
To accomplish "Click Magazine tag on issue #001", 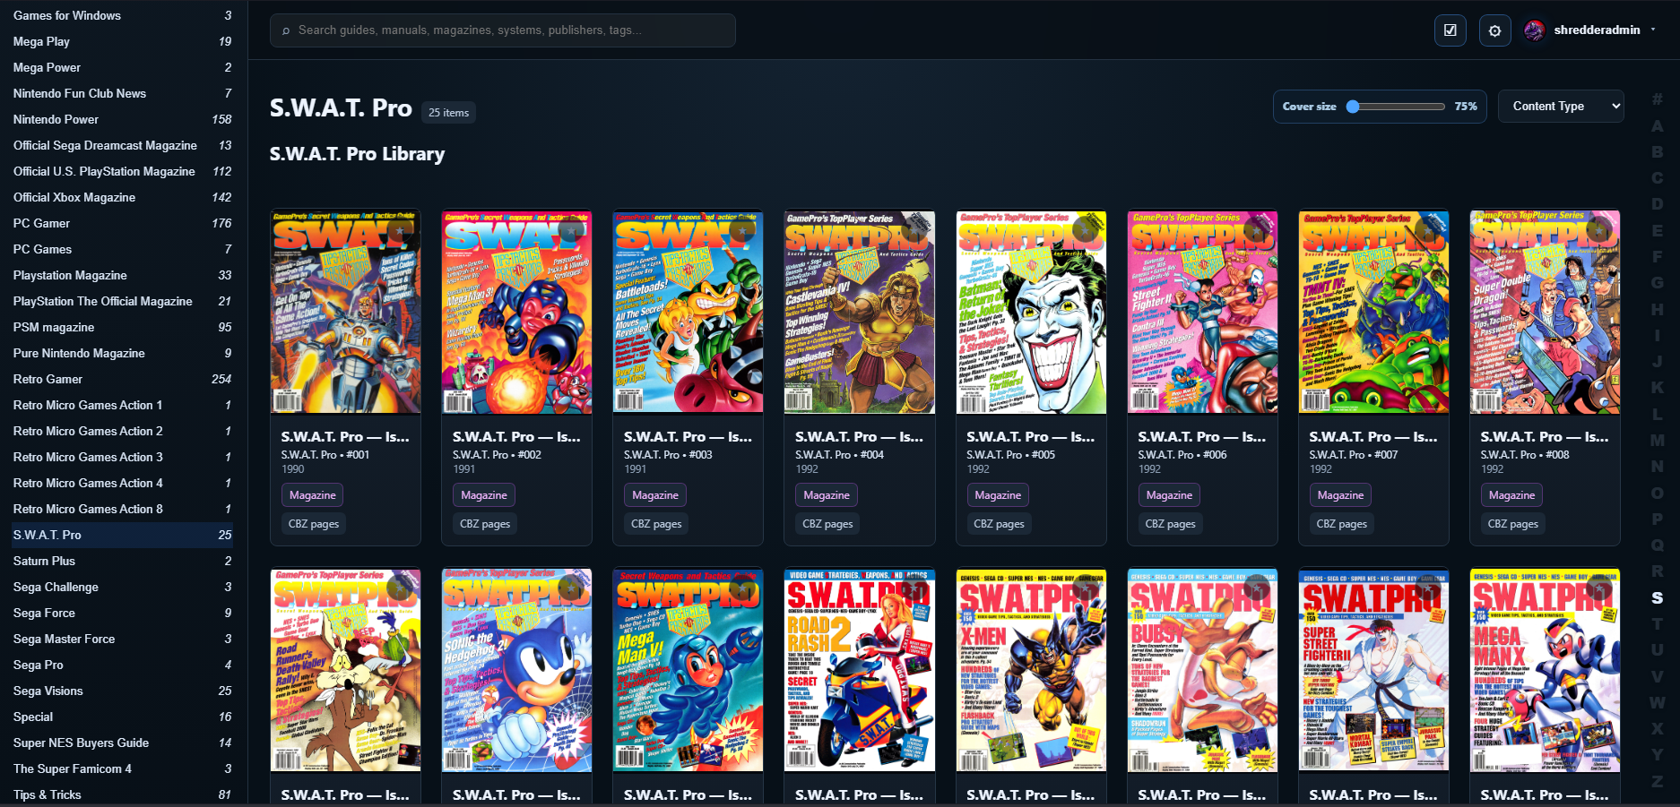I will tap(312, 495).
